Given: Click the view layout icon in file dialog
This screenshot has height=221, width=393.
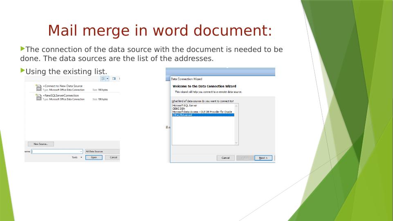Looking at the screenshot, I should (103, 79).
